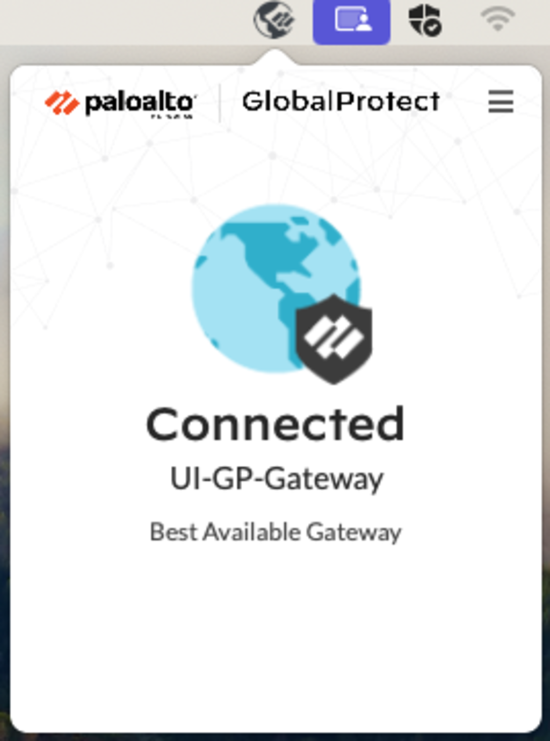
Task: Click the large blue globe connection icon
Action: (x=276, y=288)
